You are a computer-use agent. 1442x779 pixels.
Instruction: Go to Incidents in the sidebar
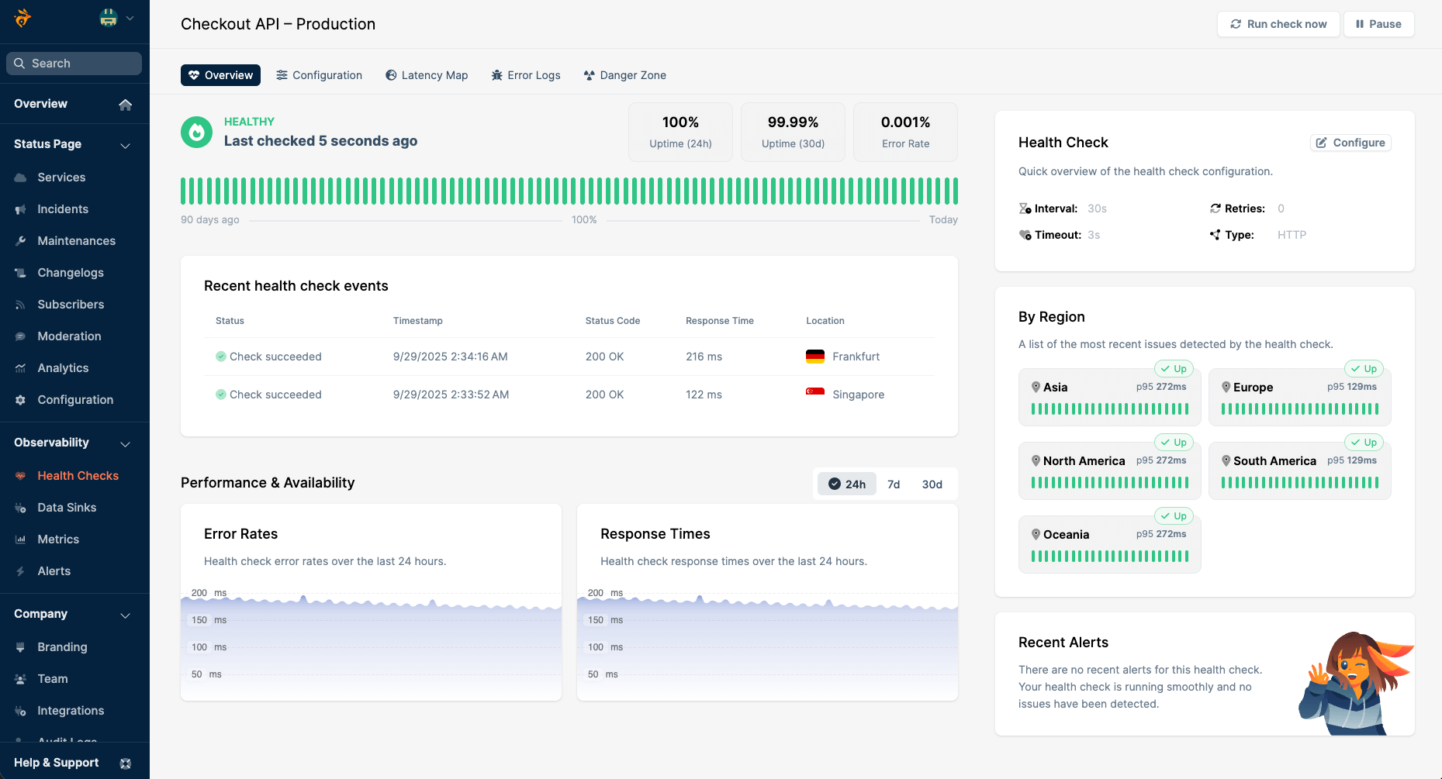[x=63, y=209]
